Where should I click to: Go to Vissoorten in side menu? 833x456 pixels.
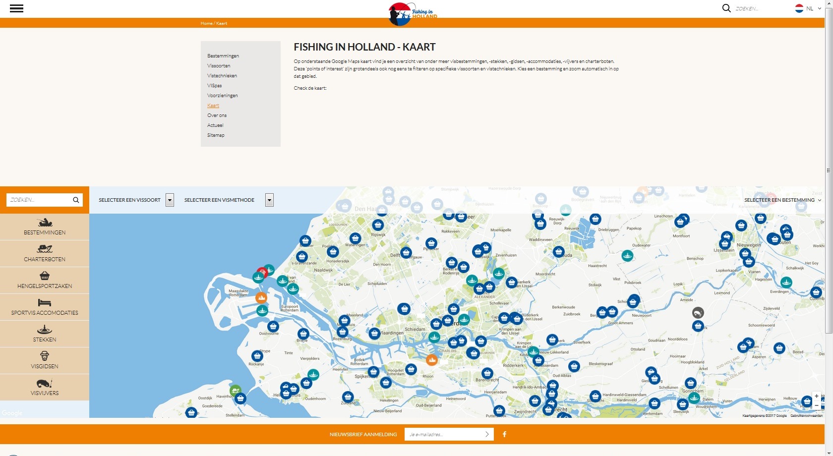[x=219, y=66]
